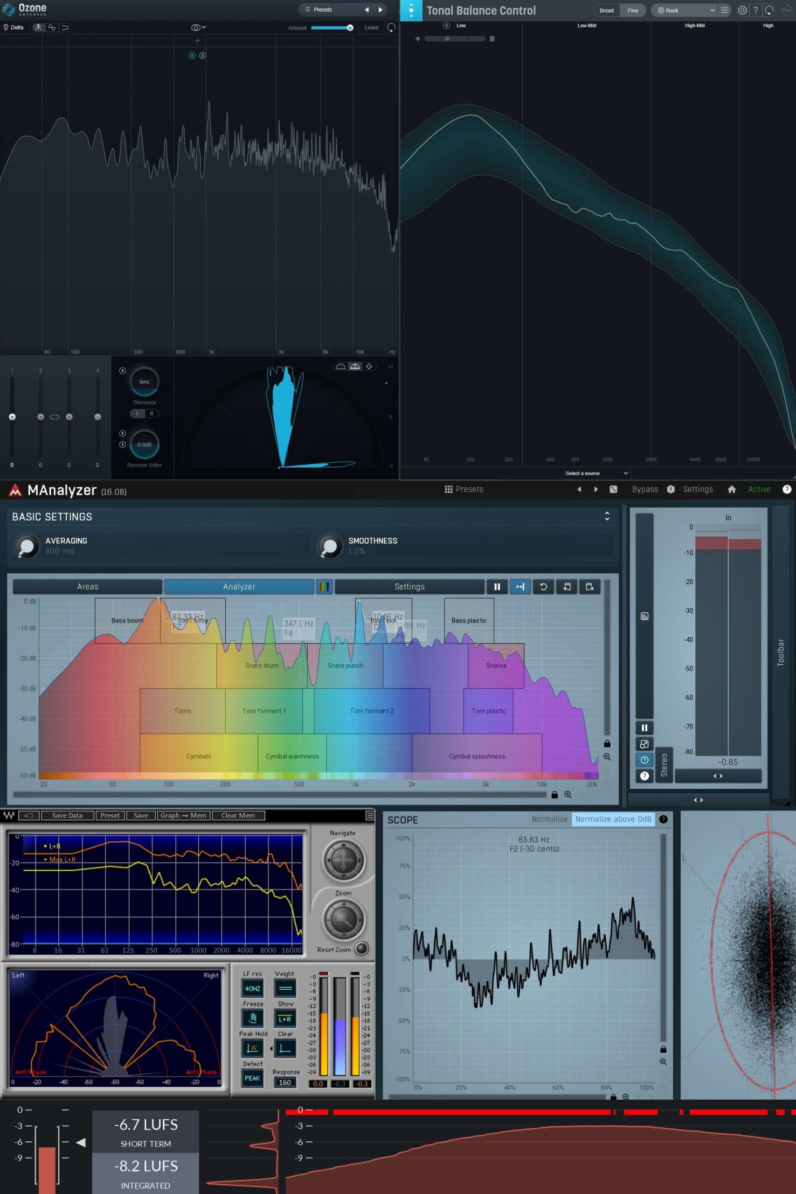The image size is (796, 1194).
Task: Toggle the Stereoize power button
Action: pos(122,371)
